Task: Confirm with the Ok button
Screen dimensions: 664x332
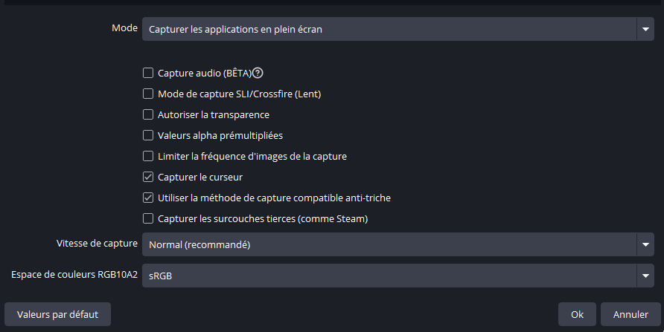Action: (x=577, y=314)
